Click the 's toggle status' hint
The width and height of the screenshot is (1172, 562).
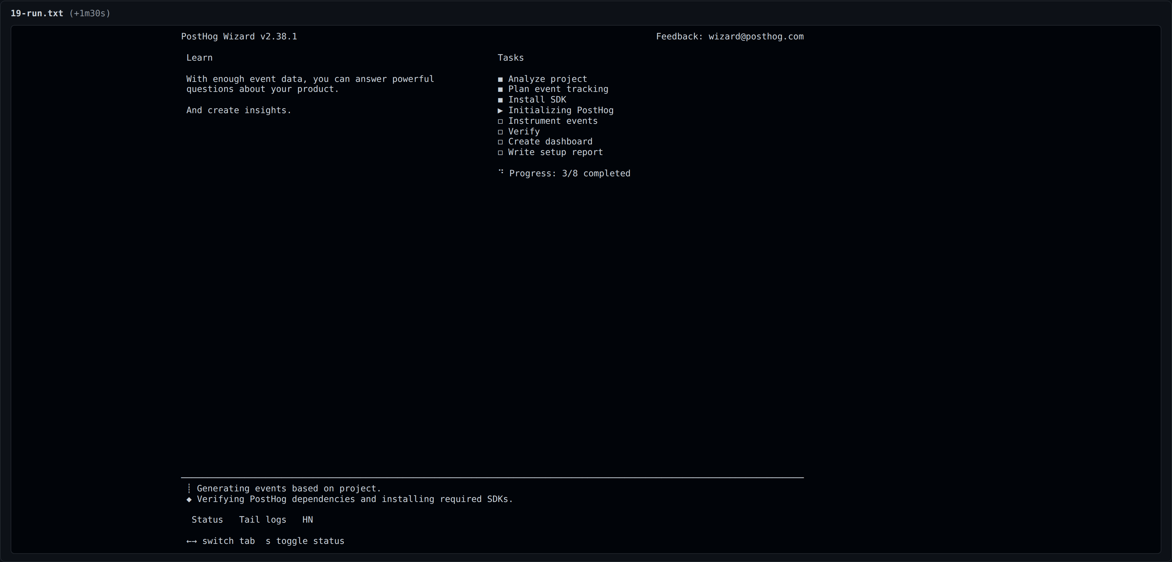coord(305,541)
